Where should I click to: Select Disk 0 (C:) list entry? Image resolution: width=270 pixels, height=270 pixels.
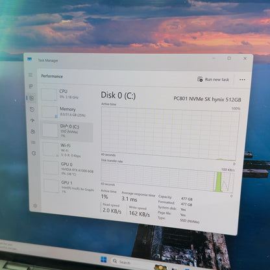[67, 130]
